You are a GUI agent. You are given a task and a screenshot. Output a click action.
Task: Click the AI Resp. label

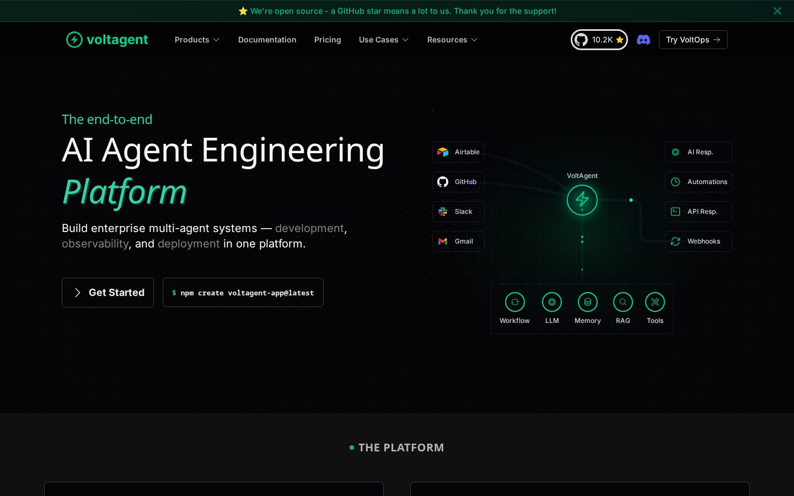point(700,152)
